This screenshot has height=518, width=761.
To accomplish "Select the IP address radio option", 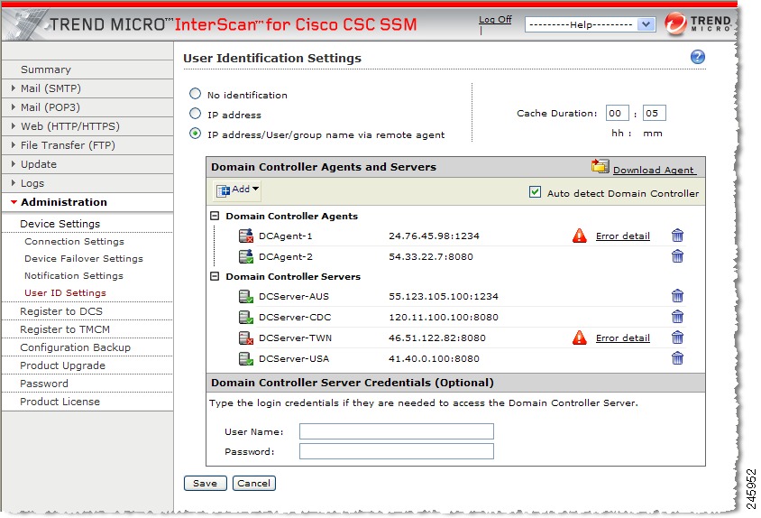I will 195,114.
